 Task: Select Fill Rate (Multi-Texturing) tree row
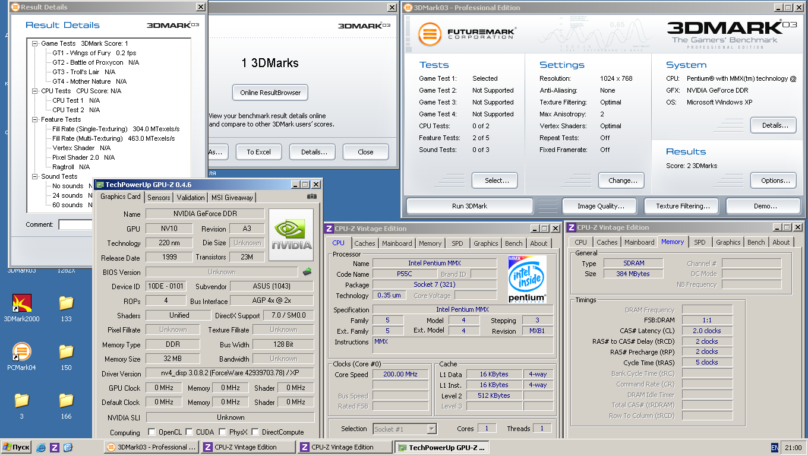[x=113, y=138]
